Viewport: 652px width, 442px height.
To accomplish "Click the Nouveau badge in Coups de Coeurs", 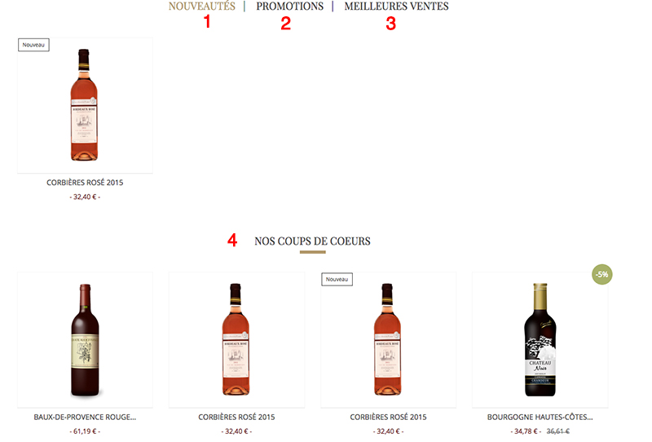I will coord(337,279).
